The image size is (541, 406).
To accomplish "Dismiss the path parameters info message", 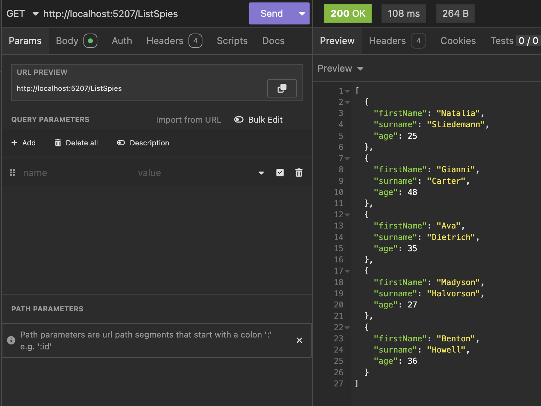I will (x=299, y=340).
